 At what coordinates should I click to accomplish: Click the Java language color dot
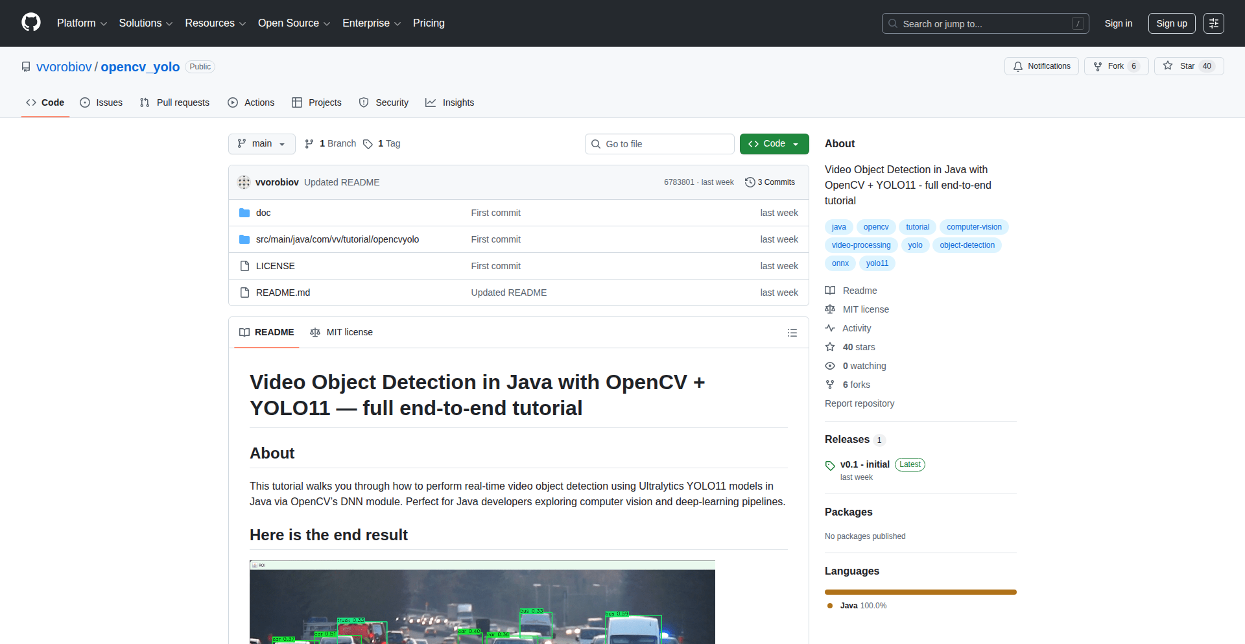[x=830, y=606]
